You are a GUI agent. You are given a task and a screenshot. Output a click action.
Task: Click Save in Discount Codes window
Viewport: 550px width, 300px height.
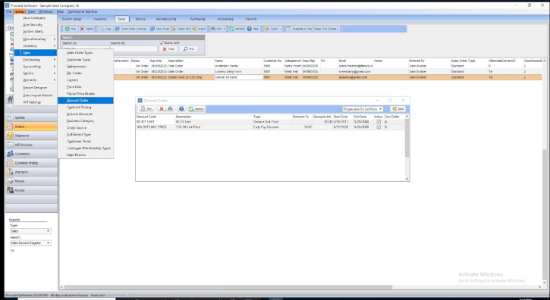(398, 109)
